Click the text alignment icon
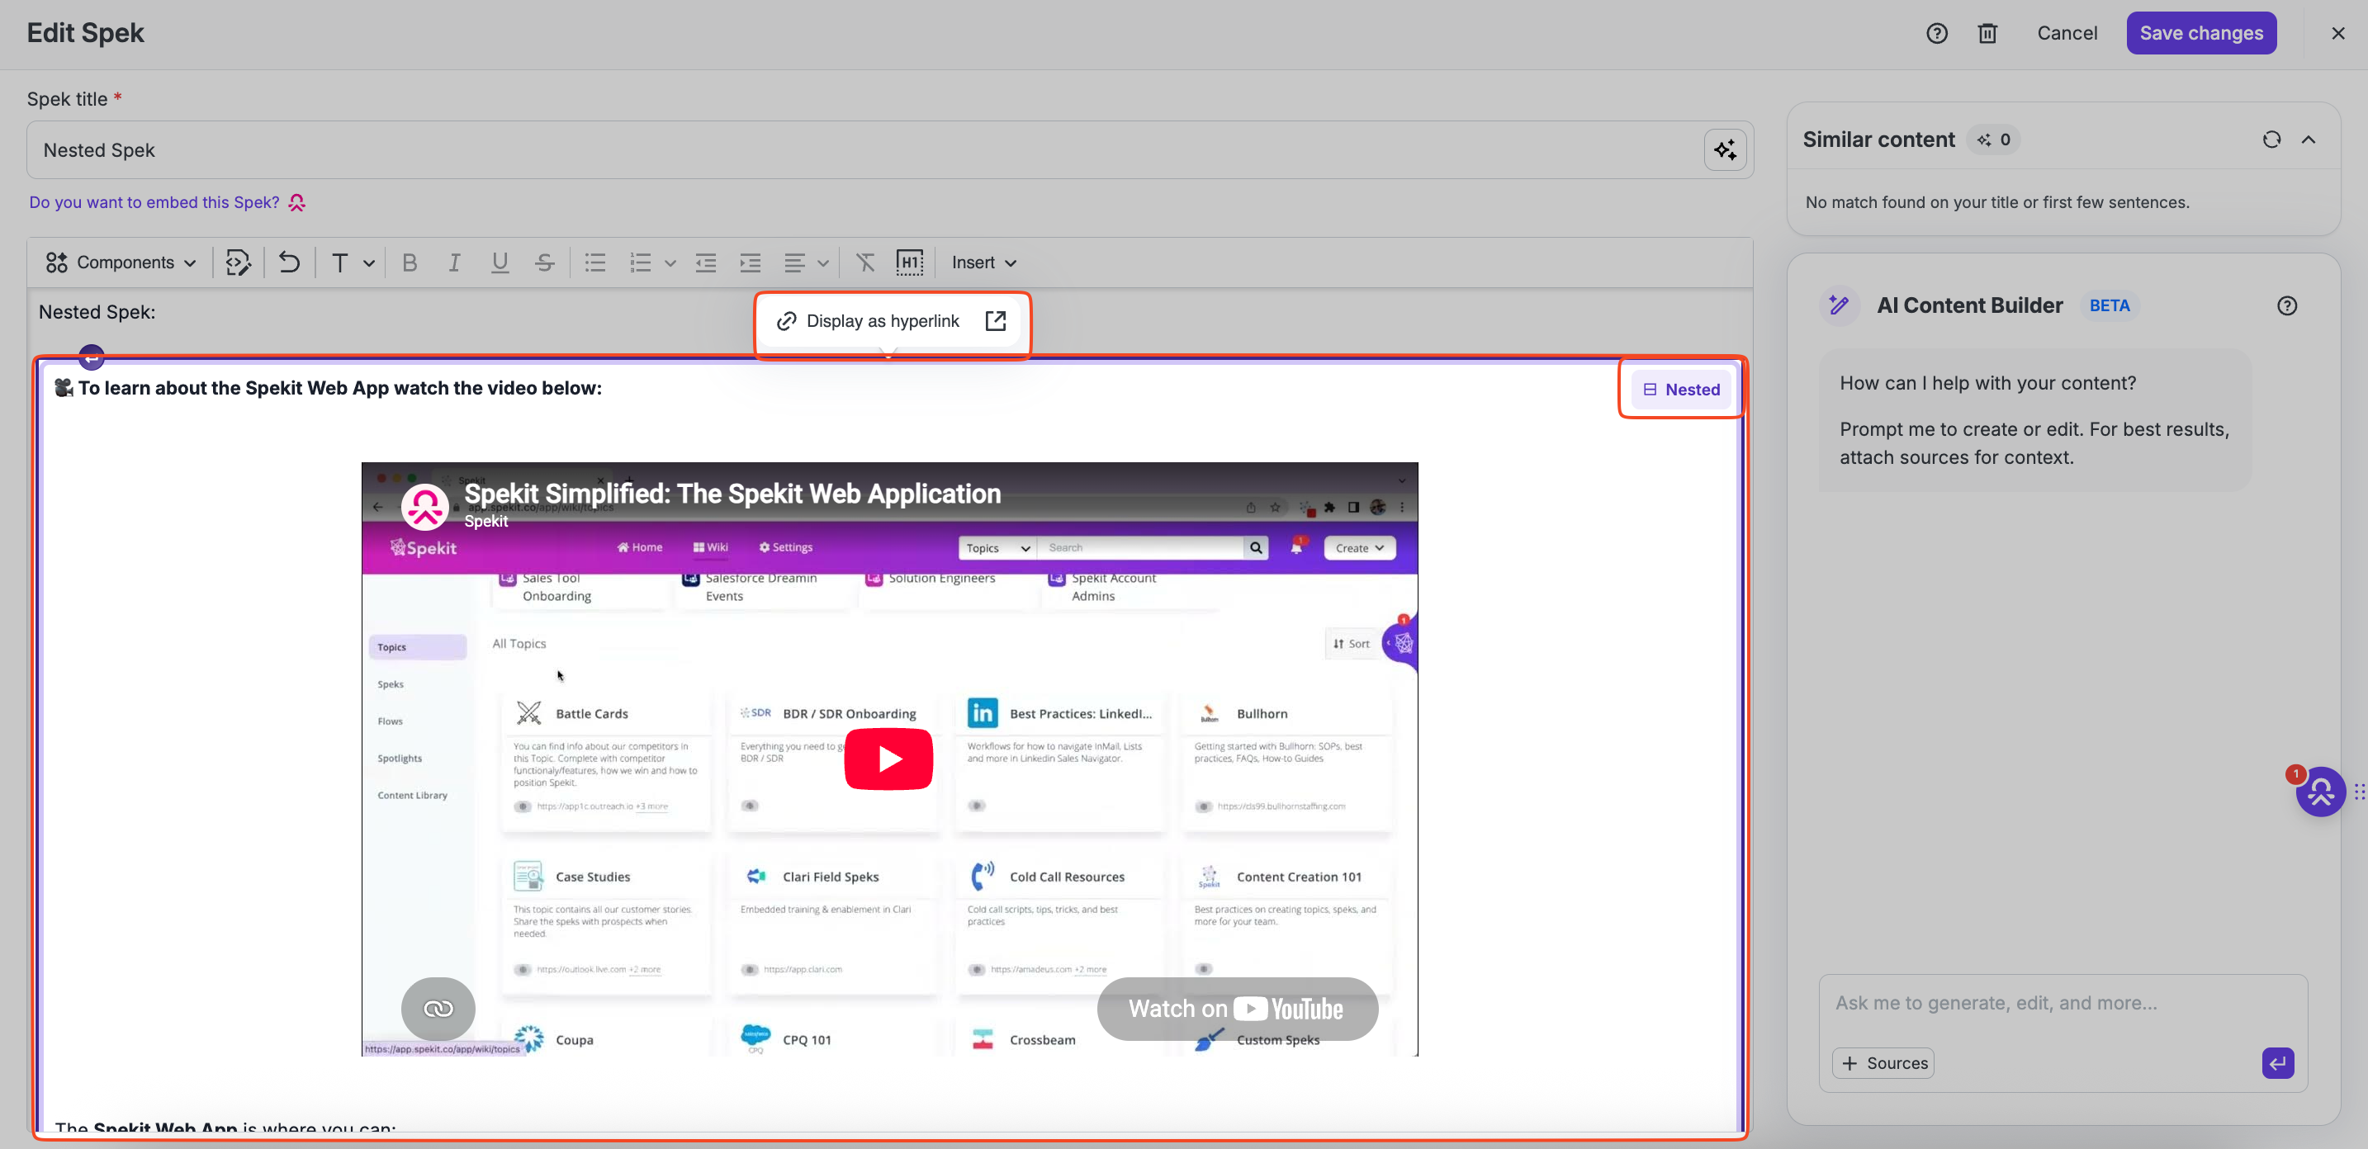 (x=795, y=262)
